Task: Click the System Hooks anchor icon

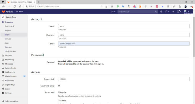Action: [3, 68]
